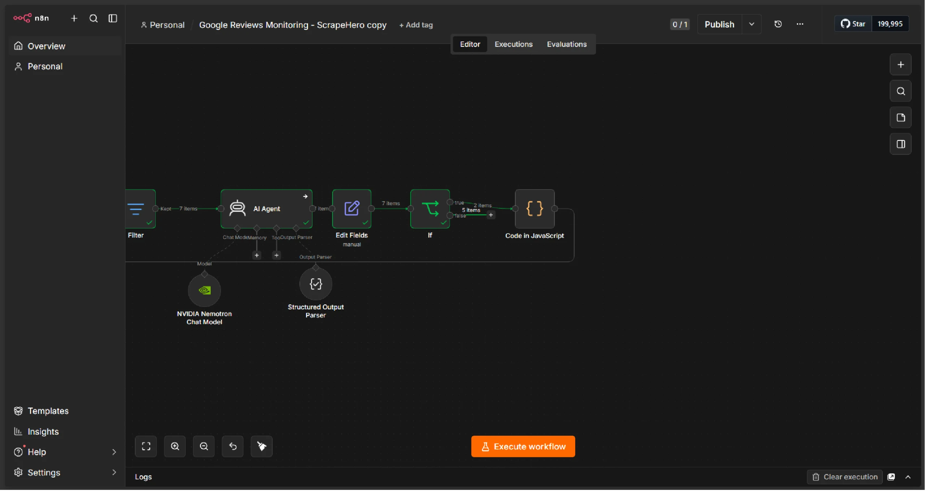
Task: Click the n8n logo
Action: [x=31, y=18]
